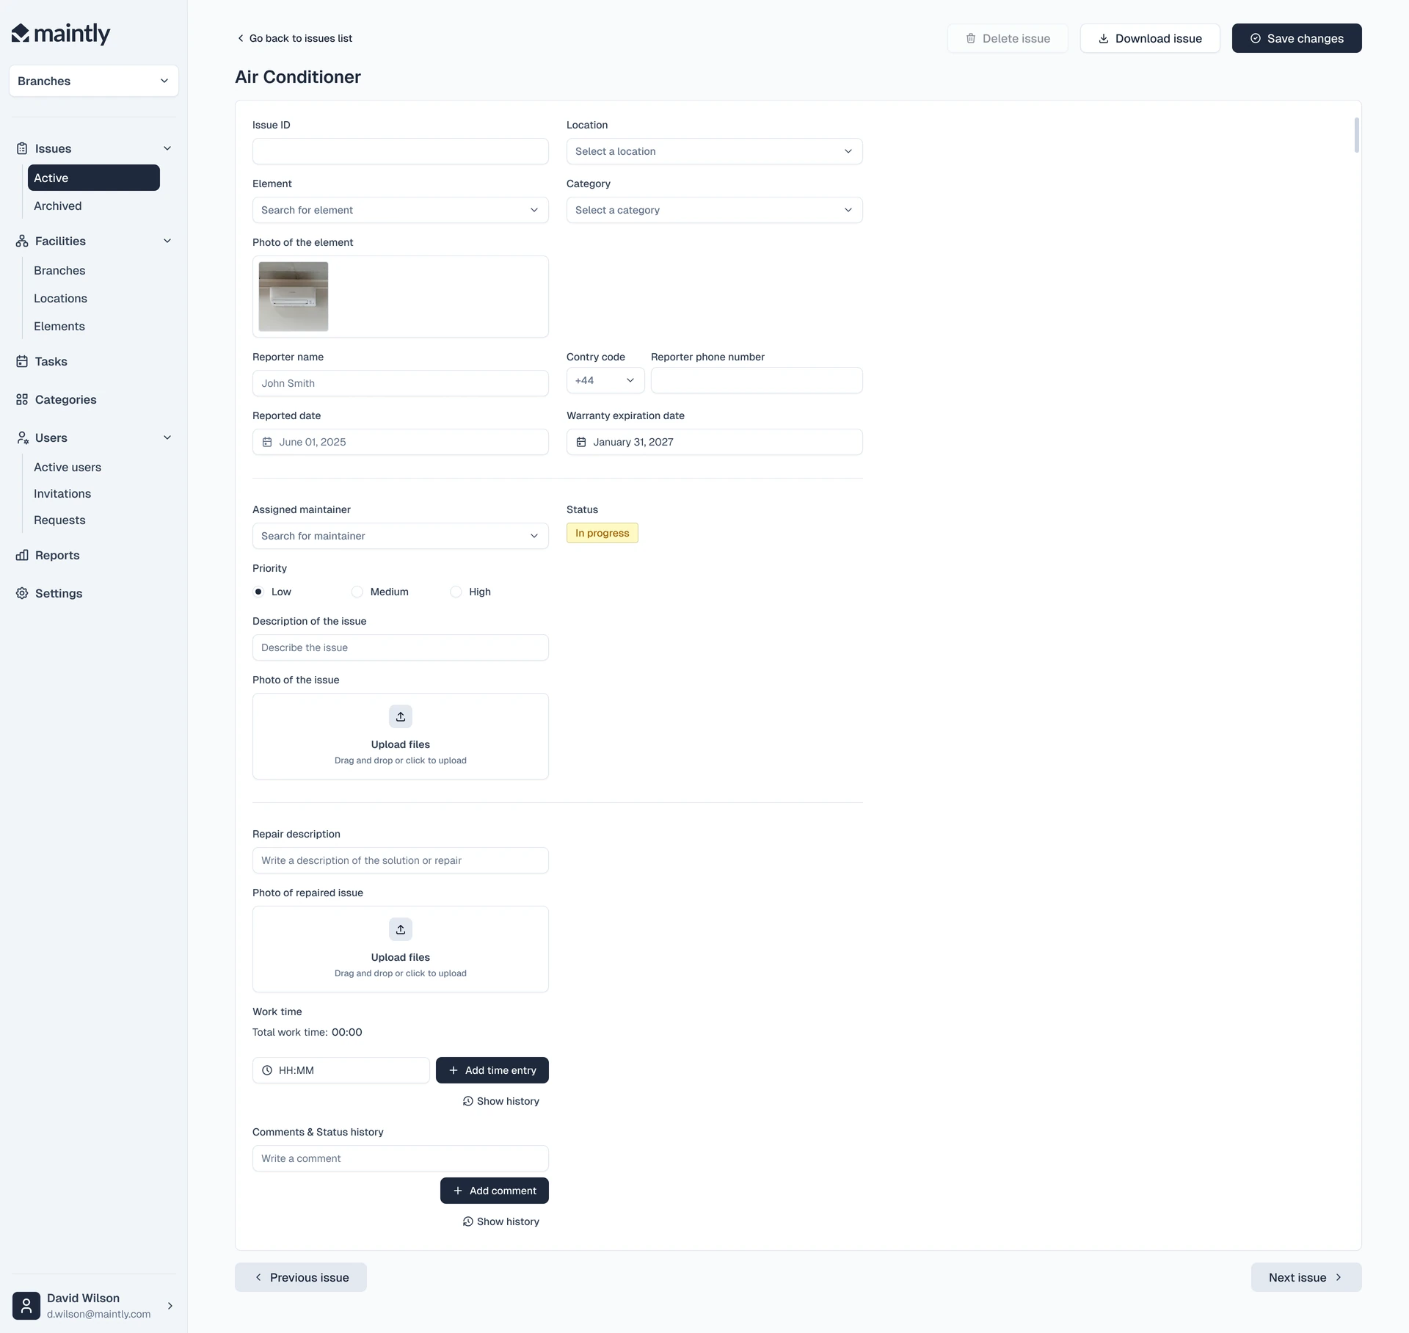The height and width of the screenshot is (1333, 1409).
Task: Select the High priority radio button
Action: pyautogui.click(x=456, y=592)
